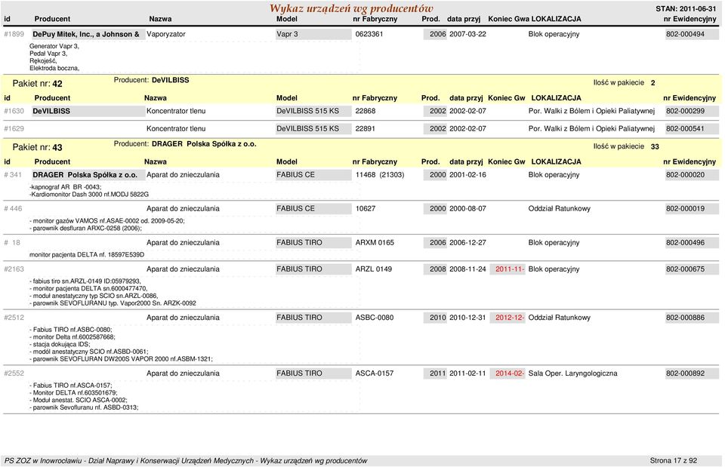Viewport: 725px width, 467px height.
Task: Click the device name 'Vaporyzator'
Action: tap(166, 34)
